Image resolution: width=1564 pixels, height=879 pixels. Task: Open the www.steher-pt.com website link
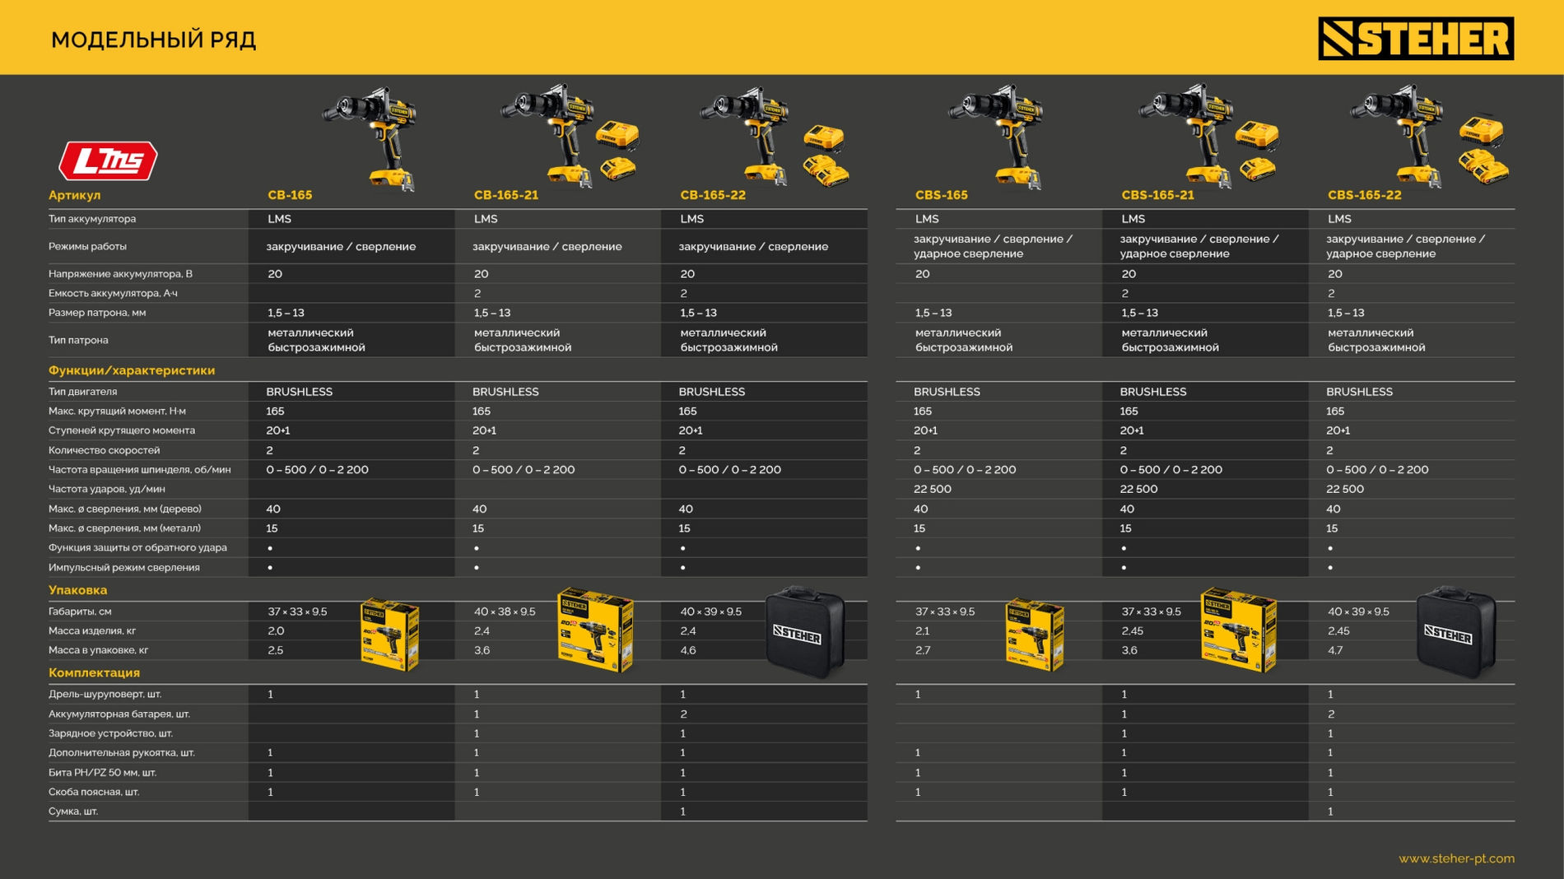click(1455, 858)
